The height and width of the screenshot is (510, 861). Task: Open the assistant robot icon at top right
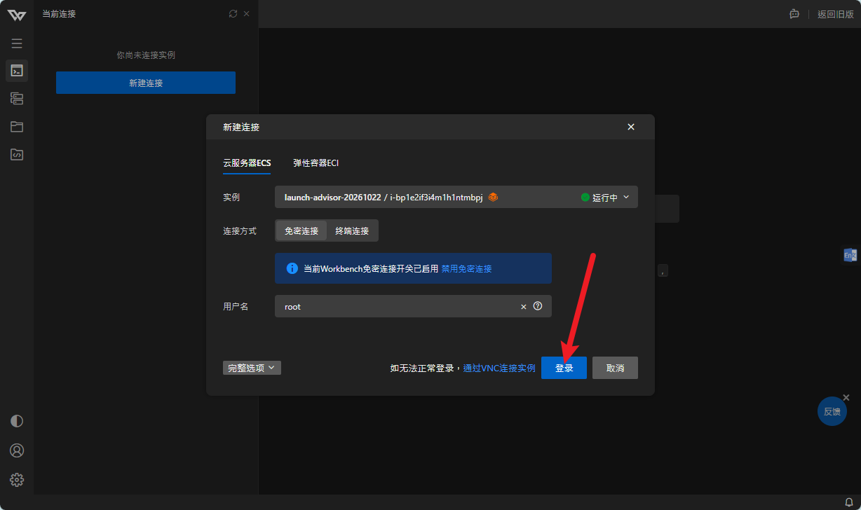(794, 14)
